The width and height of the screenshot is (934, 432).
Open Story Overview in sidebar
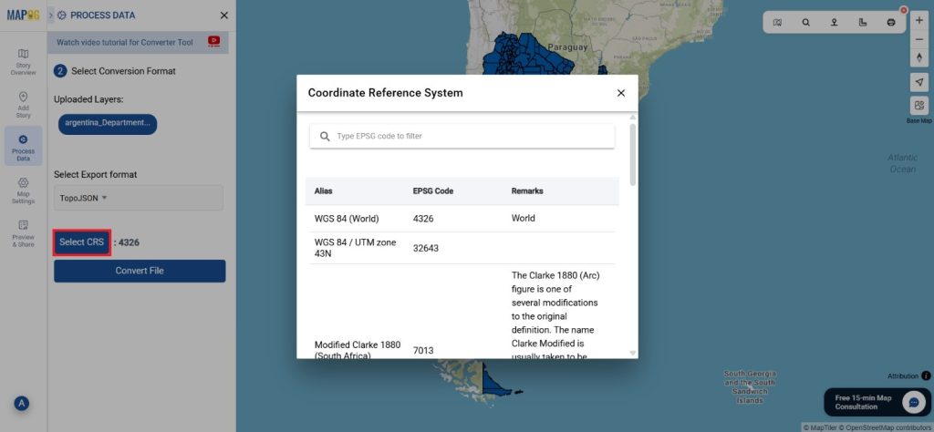[23, 62]
